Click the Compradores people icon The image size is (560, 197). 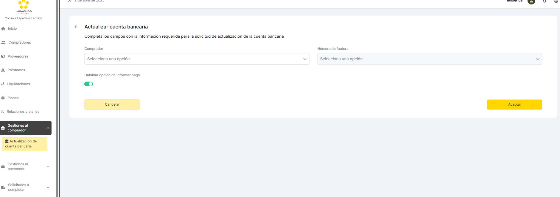tap(4, 42)
